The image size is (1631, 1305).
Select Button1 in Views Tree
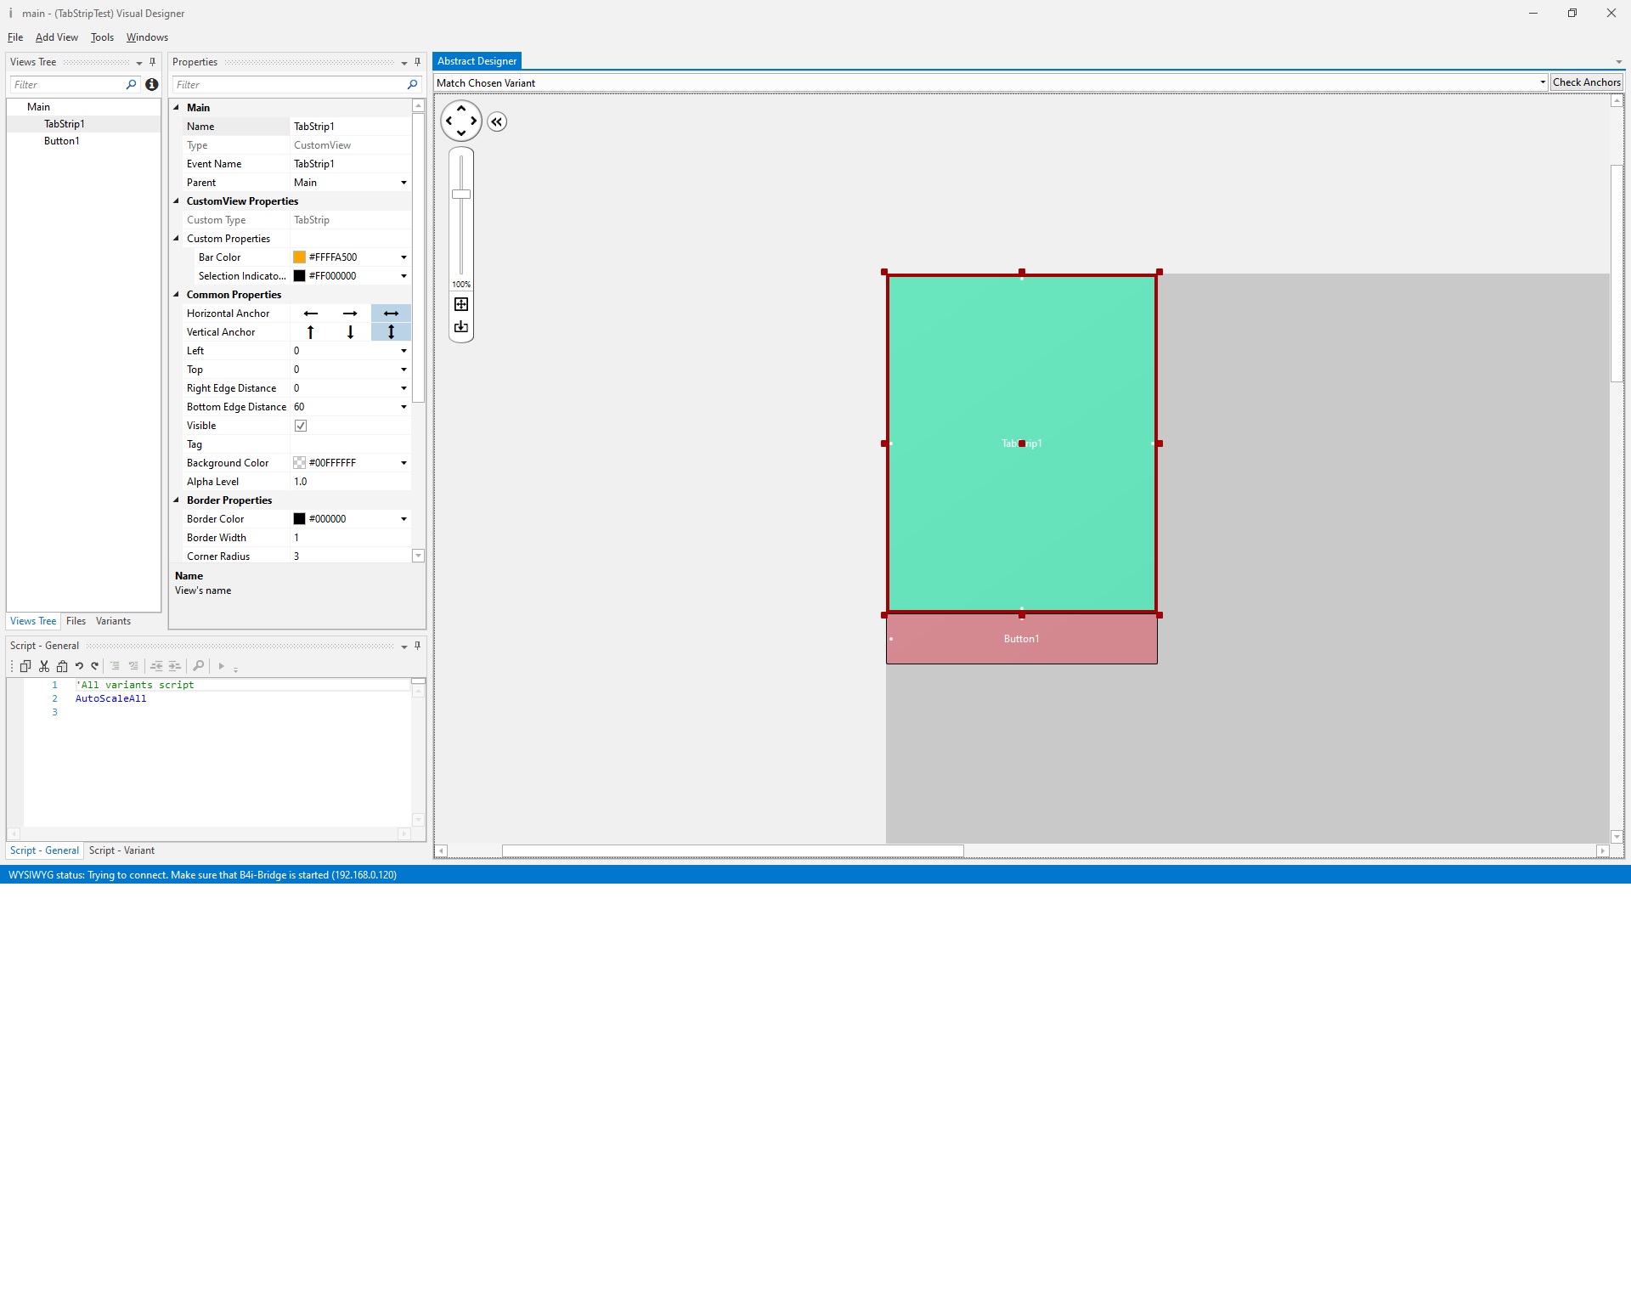61,141
